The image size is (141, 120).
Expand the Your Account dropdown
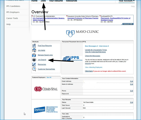[127, 1]
